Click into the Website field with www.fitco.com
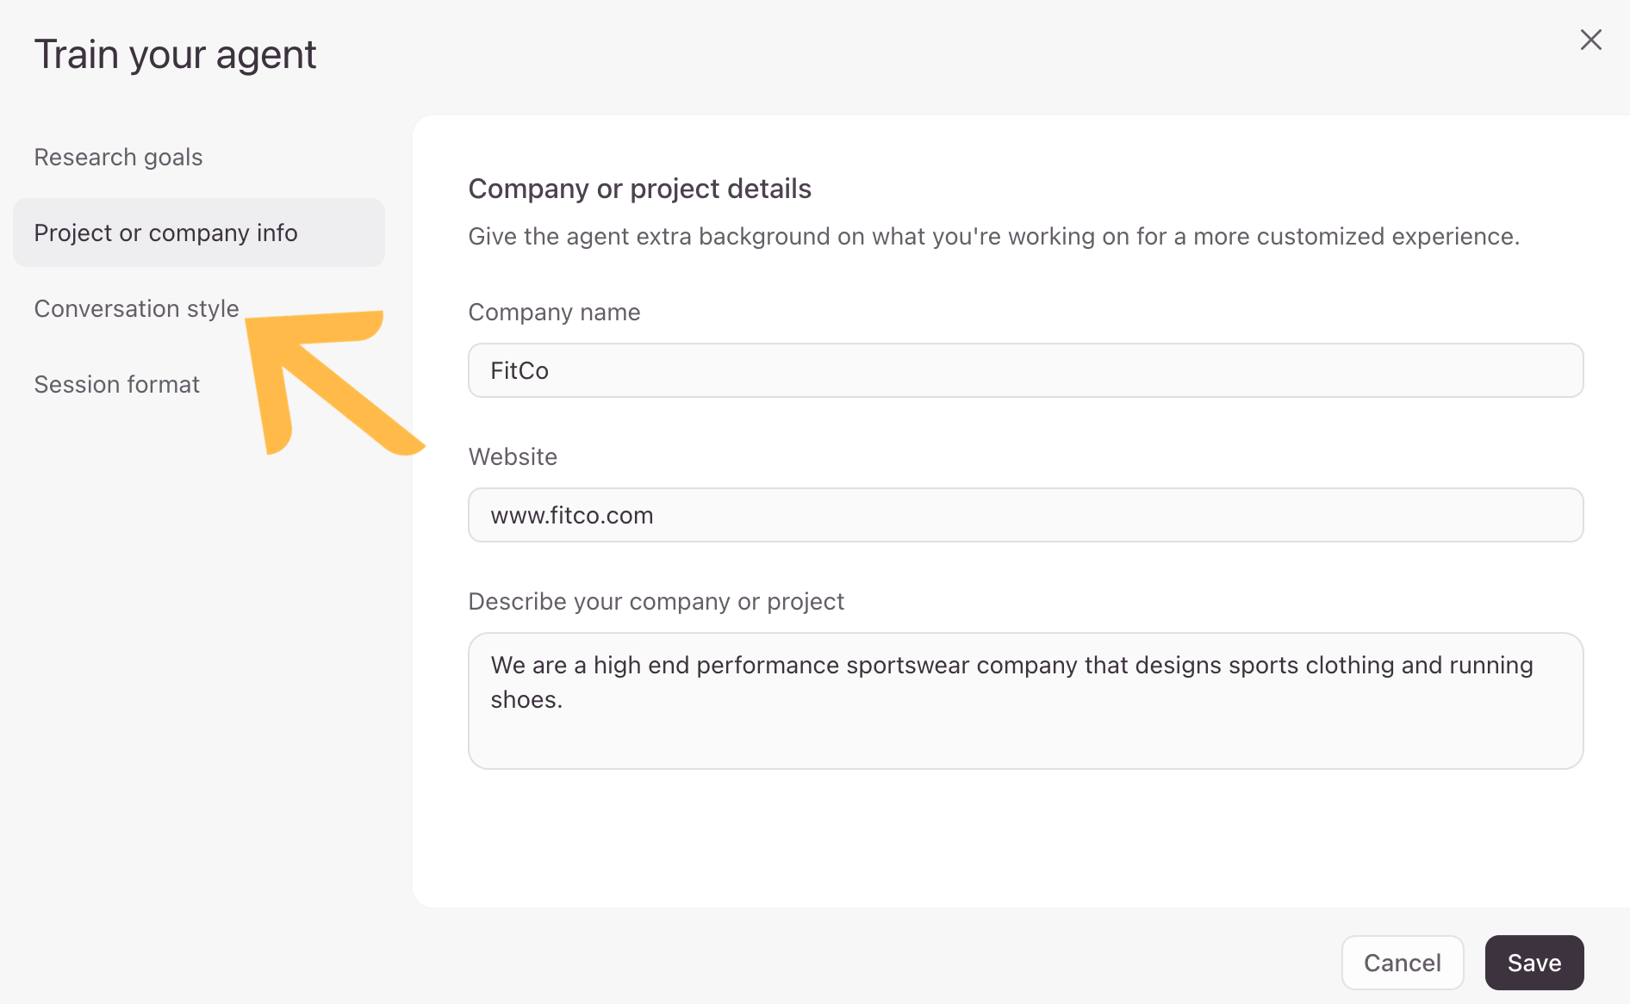 point(1025,515)
